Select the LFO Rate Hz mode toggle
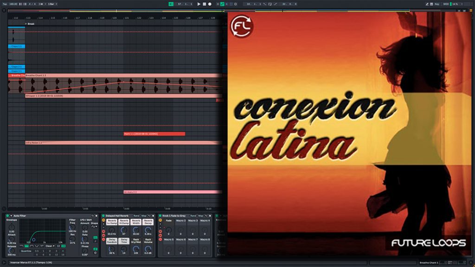 point(95,237)
